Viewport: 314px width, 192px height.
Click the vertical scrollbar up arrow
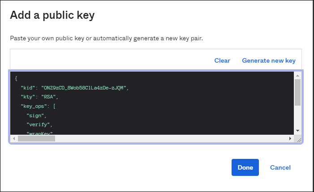tap(297, 76)
